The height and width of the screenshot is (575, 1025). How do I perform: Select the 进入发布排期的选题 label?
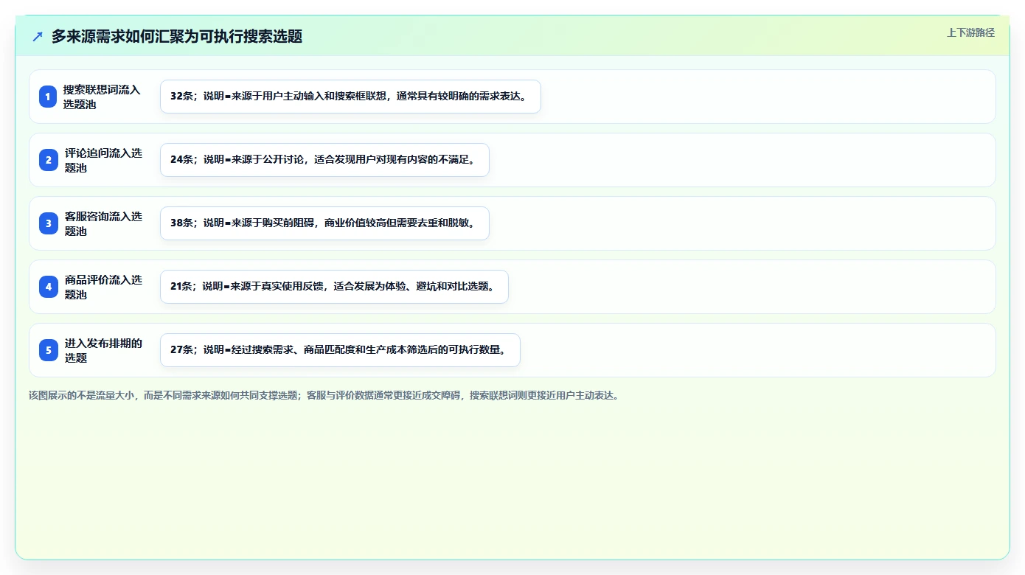pos(103,350)
